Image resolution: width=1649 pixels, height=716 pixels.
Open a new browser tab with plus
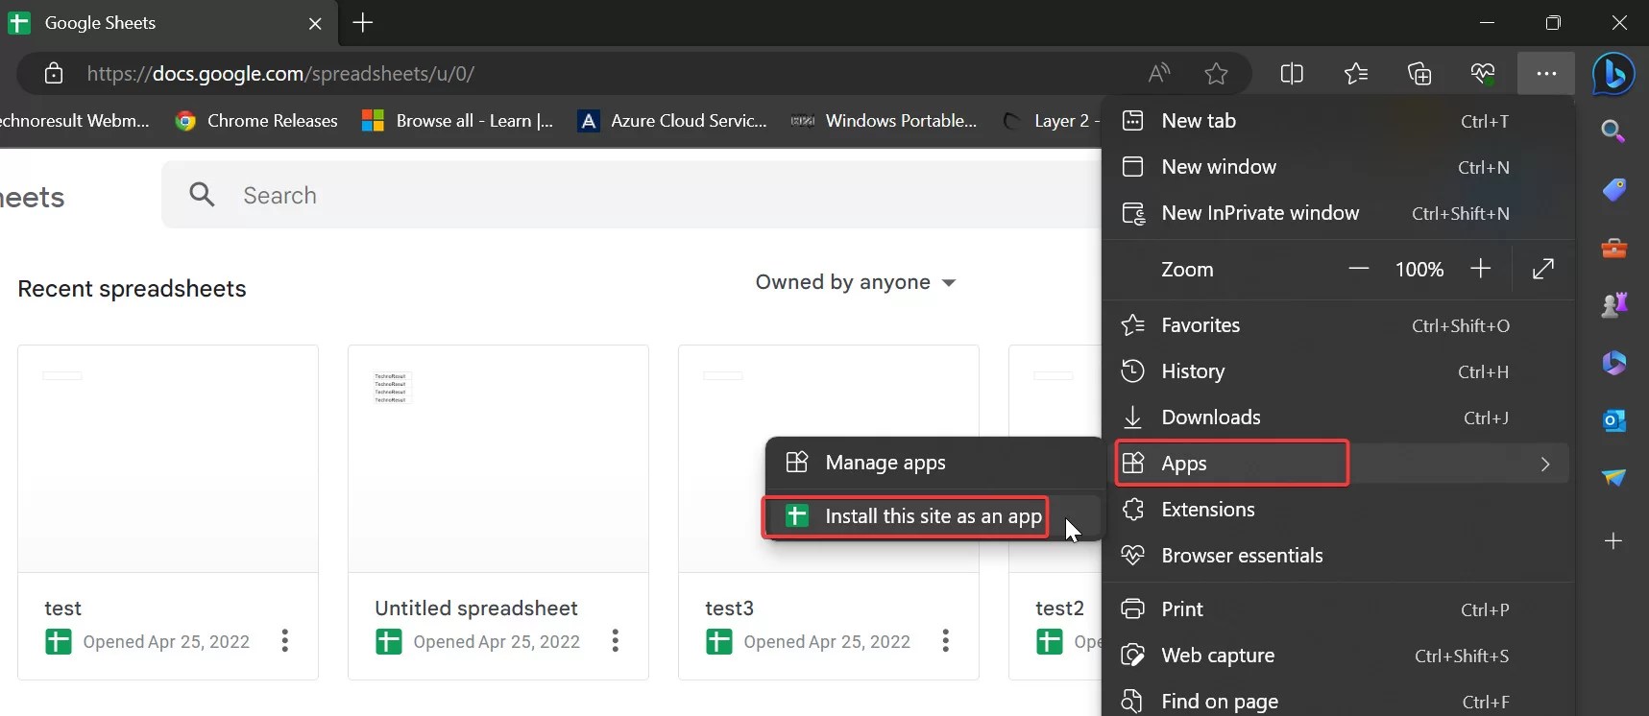pyautogui.click(x=362, y=23)
